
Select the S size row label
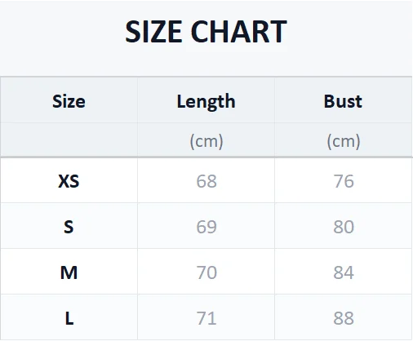[x=69, y=227]
